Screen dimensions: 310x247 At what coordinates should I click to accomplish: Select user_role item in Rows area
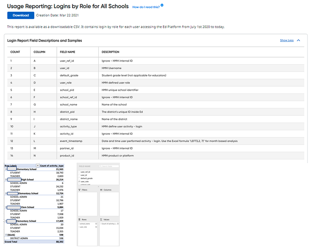click(x=84, y=227)
